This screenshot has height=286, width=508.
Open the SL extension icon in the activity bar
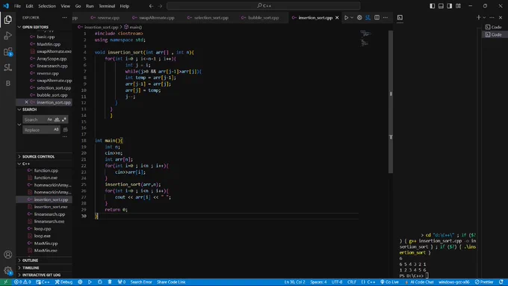click(7, 67)
